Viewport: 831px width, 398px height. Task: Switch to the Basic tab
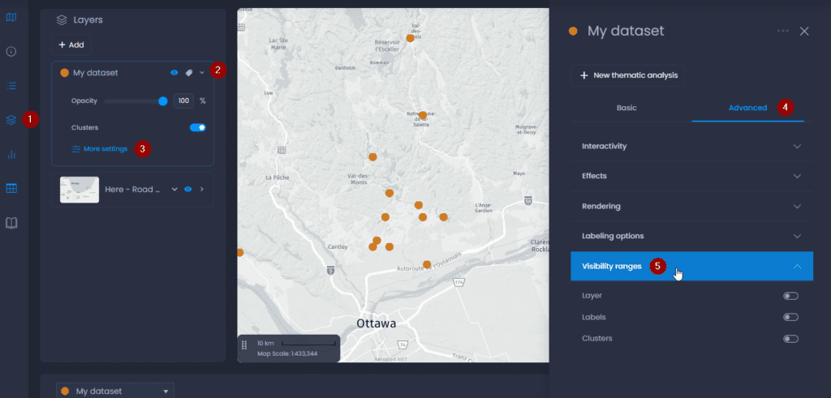626,108
